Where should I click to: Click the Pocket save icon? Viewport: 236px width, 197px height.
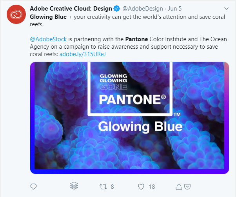(187, 186)
